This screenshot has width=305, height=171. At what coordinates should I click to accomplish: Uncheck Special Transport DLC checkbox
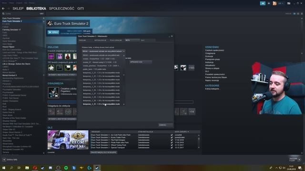coord(172,148)
